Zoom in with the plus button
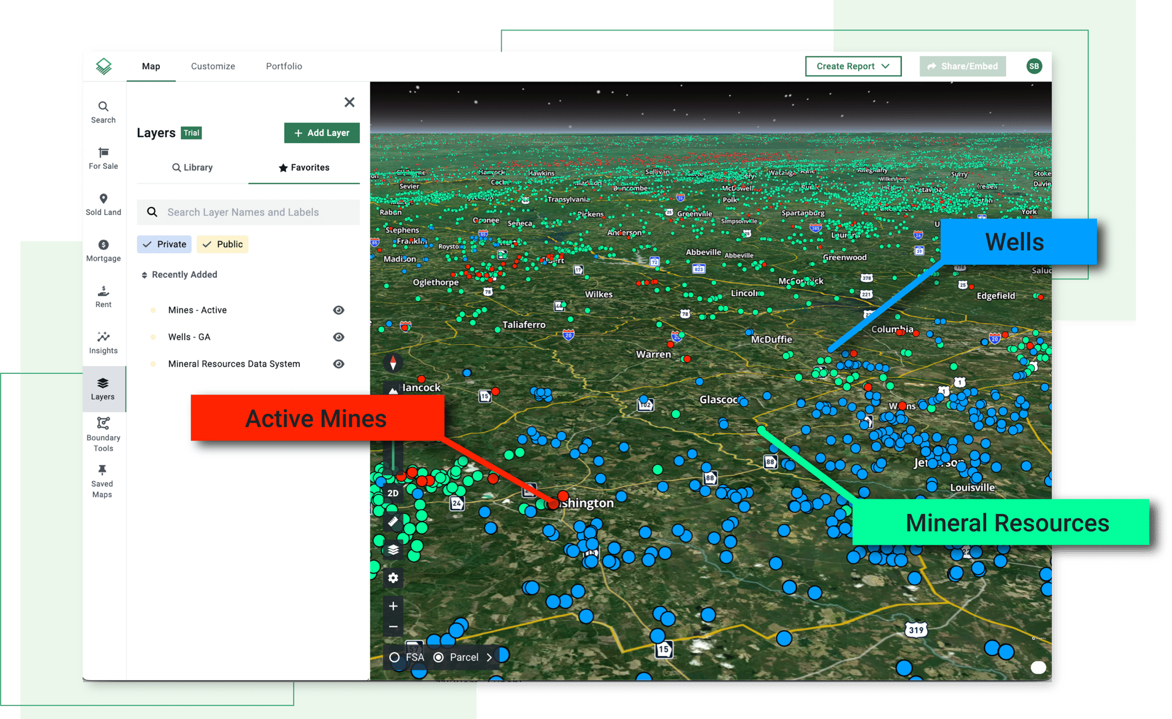This screenshot has width=1172, height=719. pos(393,606)
